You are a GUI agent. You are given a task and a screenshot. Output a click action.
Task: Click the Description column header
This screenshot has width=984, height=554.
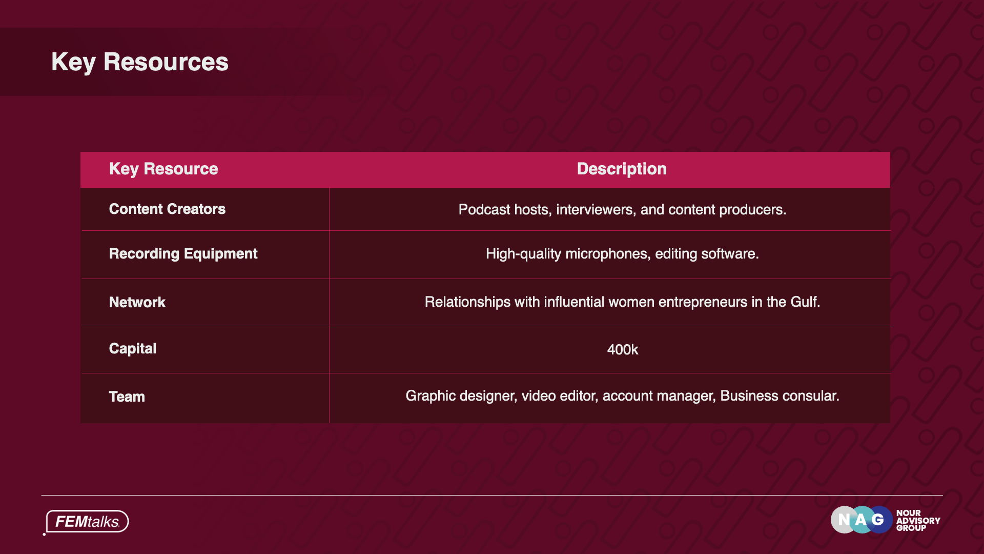(x=622, y=169)
